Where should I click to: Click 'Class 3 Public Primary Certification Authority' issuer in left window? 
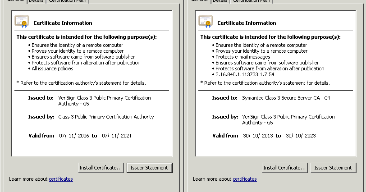click(x=106, y=117)
